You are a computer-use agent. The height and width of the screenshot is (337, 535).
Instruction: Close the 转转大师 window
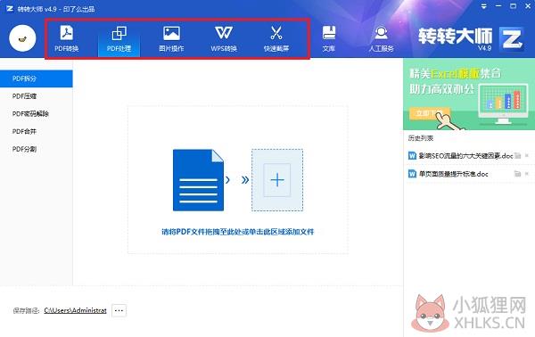[528, 6]
